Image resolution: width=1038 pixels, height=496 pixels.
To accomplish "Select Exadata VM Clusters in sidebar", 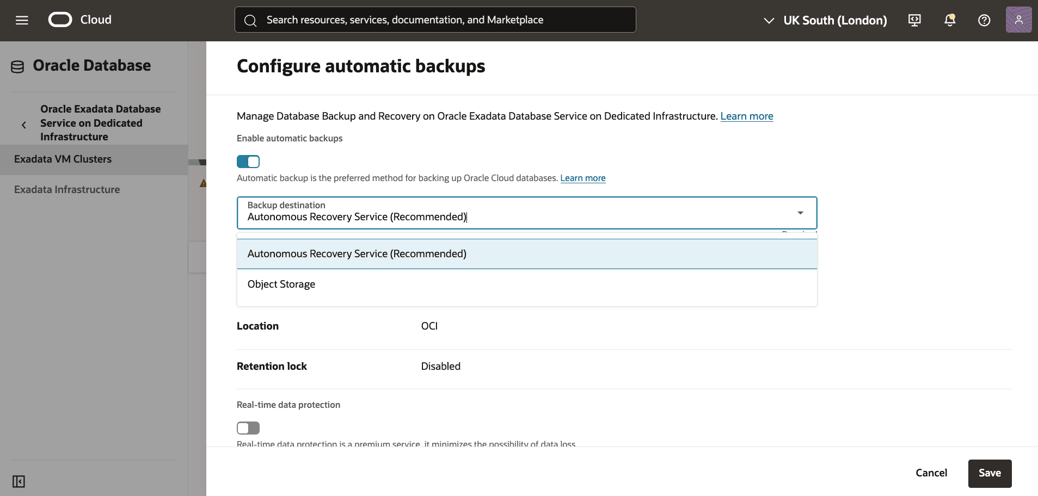I will click(63, 159).
